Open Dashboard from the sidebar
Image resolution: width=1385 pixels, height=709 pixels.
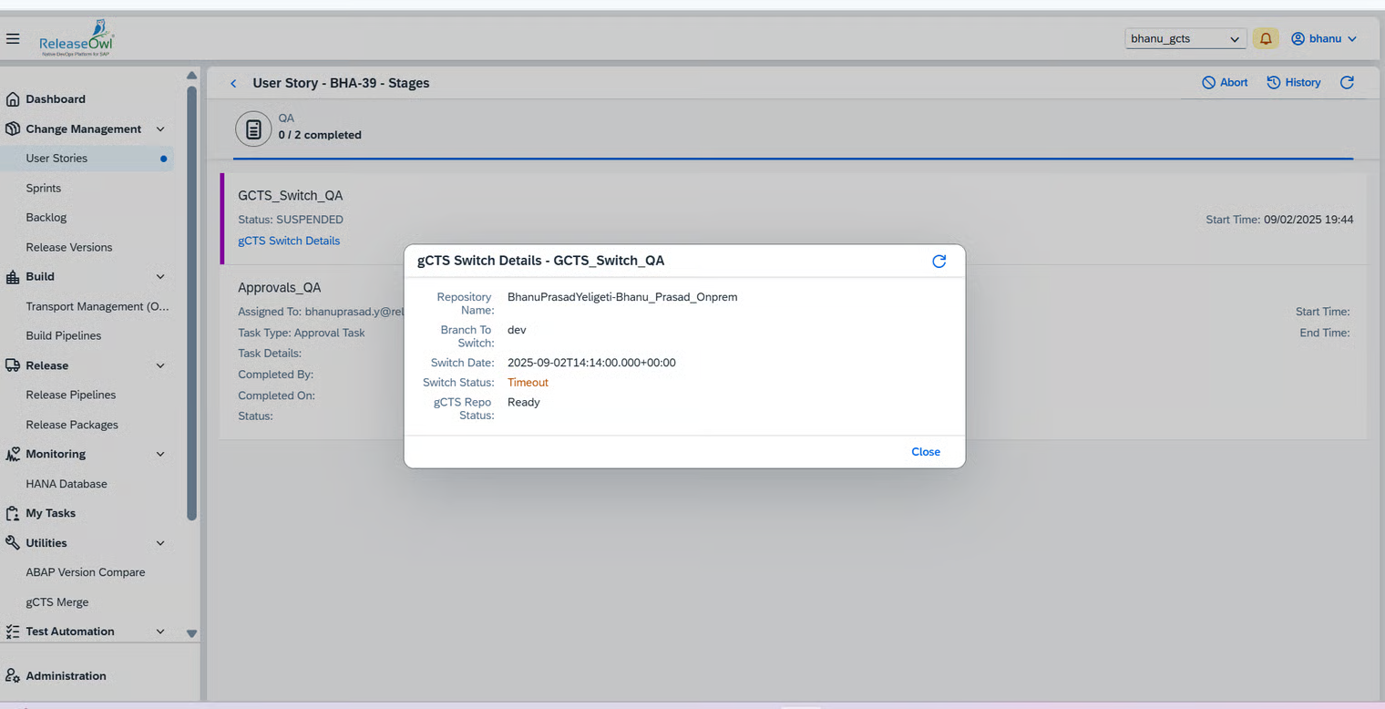coord(56,99)
